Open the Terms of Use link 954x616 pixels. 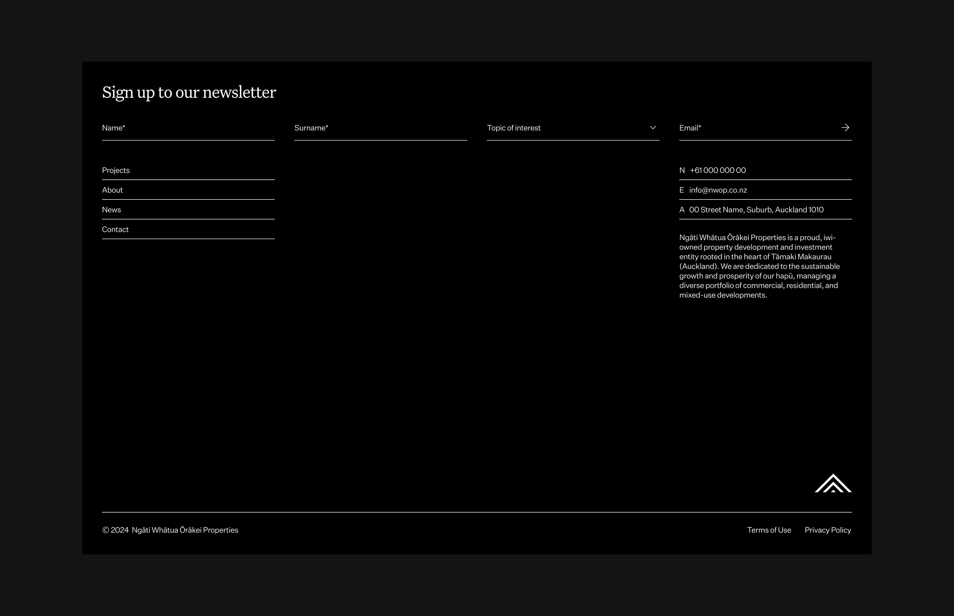point(769,530)
